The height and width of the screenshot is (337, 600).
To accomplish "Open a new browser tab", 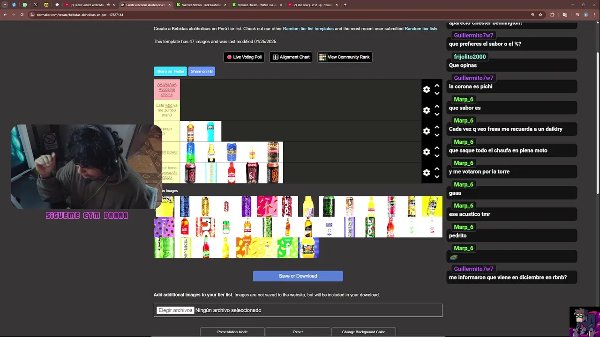I will (x=345, y=5).
